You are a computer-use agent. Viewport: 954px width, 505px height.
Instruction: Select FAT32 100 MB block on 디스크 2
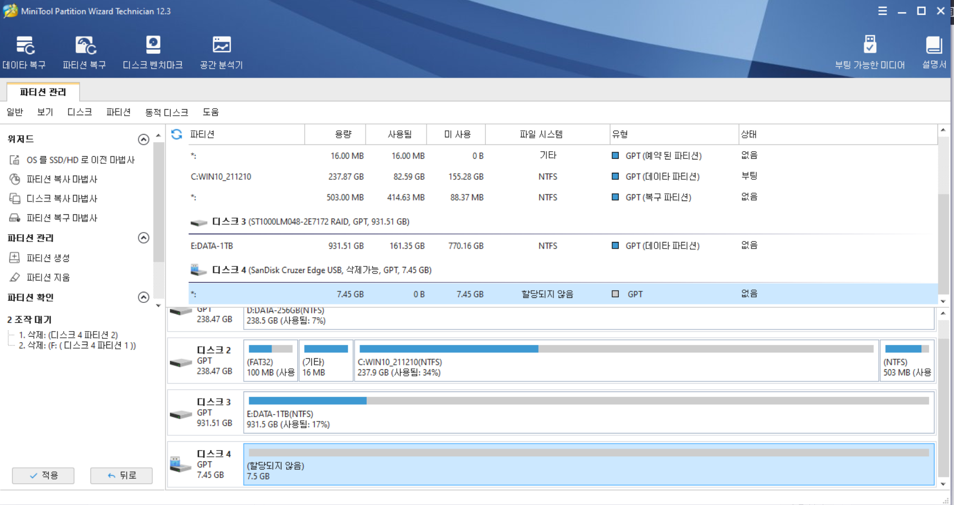(271, 360)
